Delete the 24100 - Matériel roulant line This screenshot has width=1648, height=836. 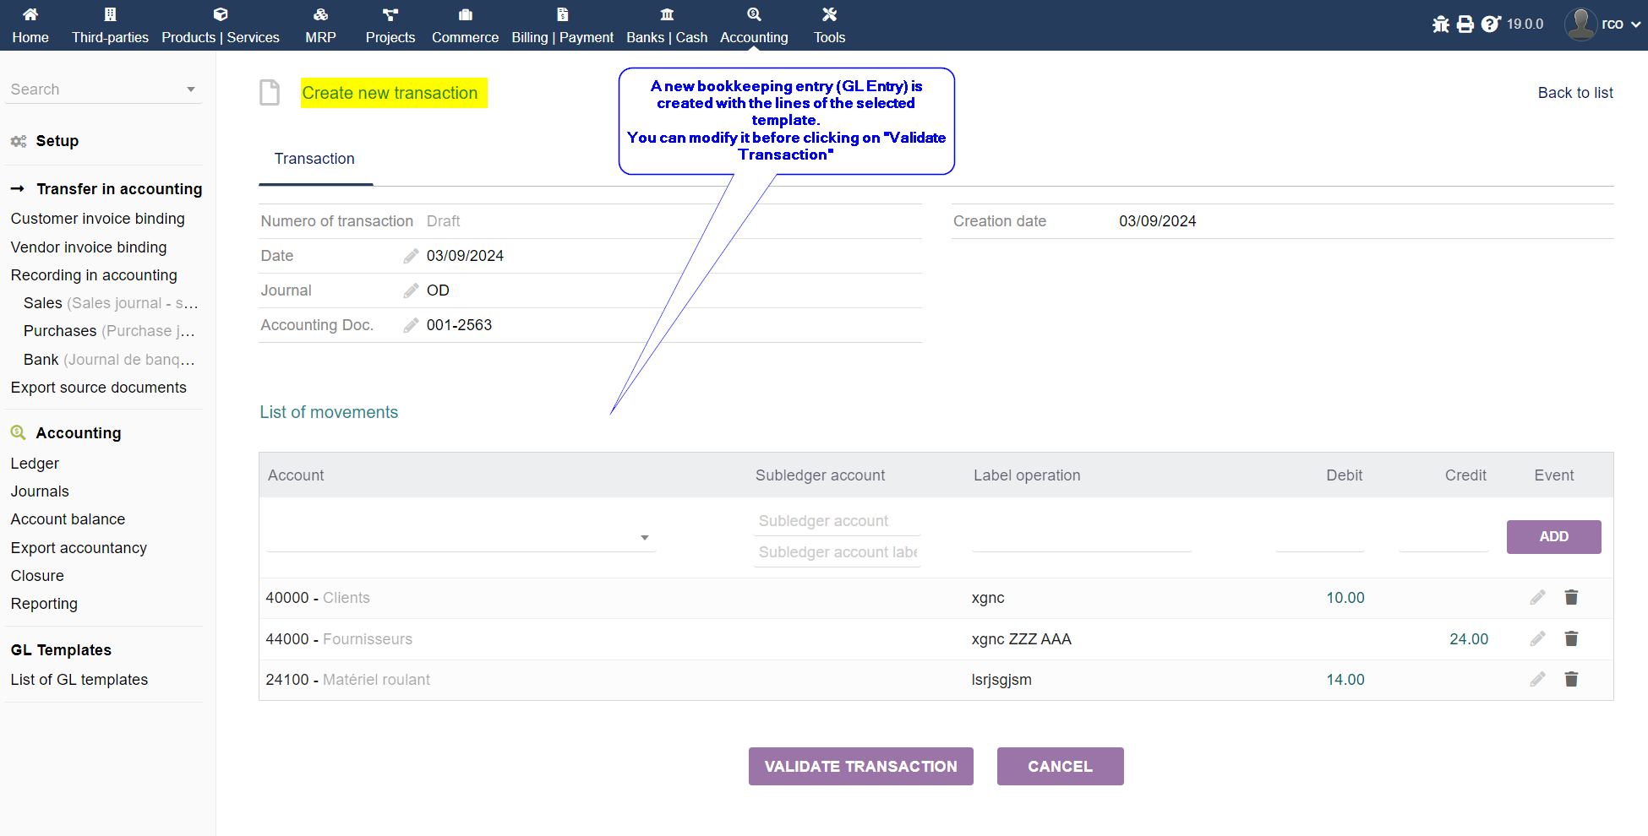(1571, 680)
